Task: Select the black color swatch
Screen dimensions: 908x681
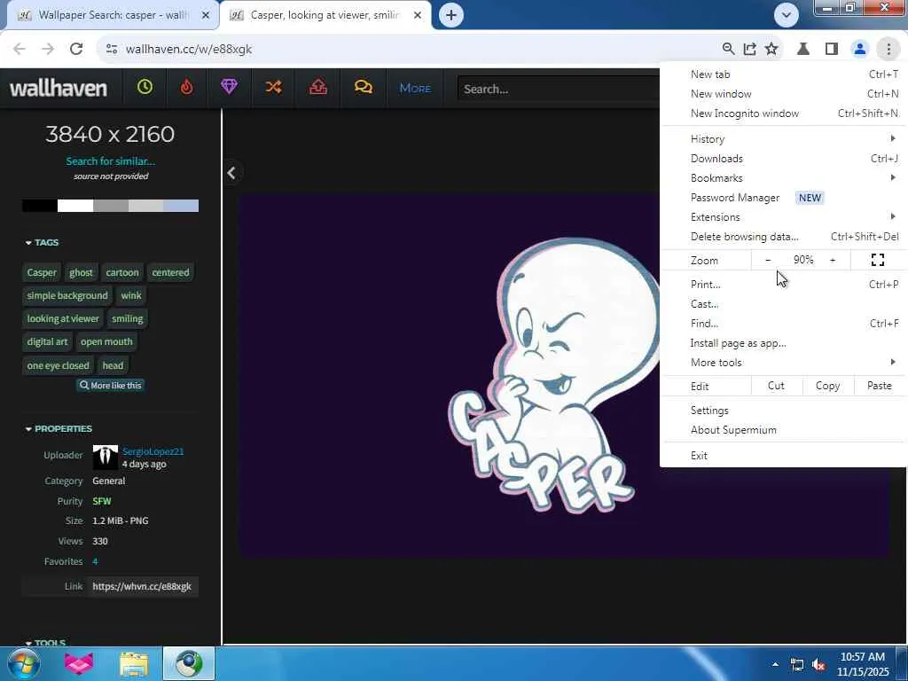Action: tap(40, 206)
